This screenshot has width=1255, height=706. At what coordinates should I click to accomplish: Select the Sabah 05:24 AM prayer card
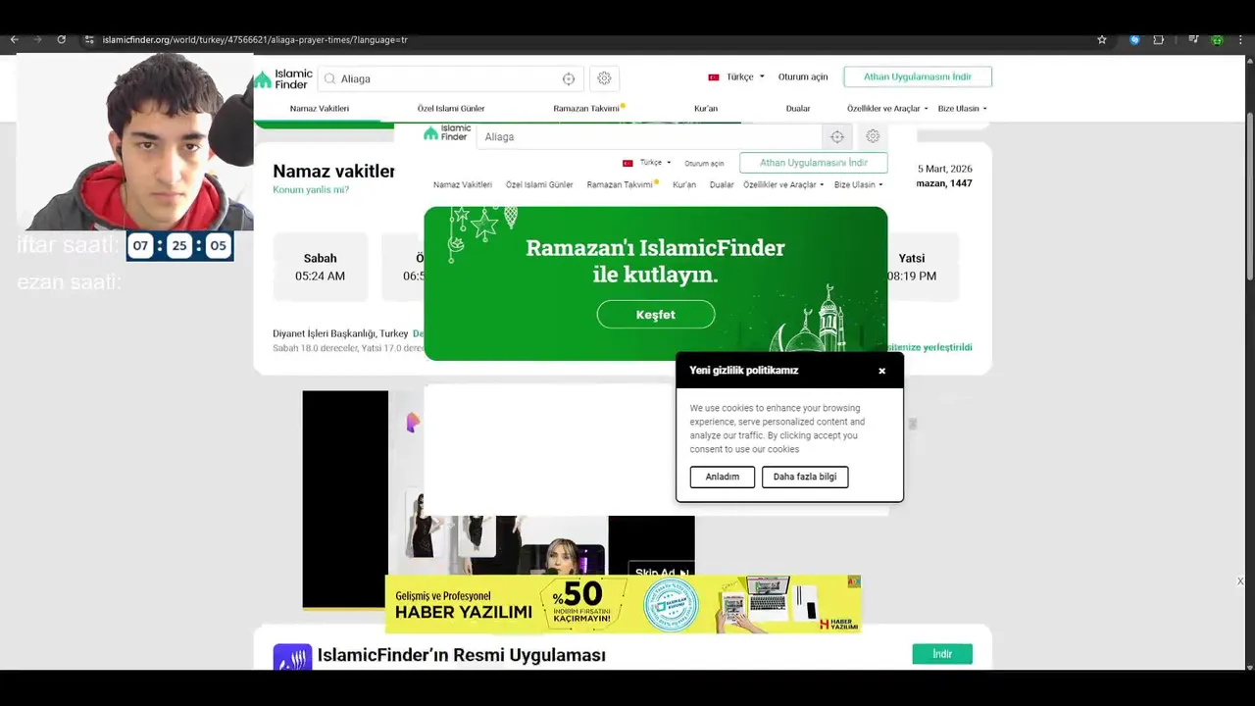pyautogui.click(x=320, y=267)
